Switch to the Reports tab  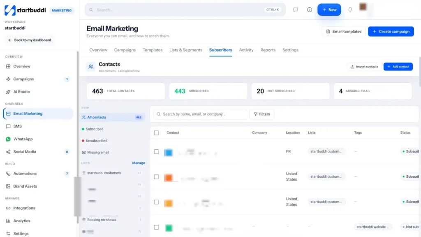tap(268, 50)
